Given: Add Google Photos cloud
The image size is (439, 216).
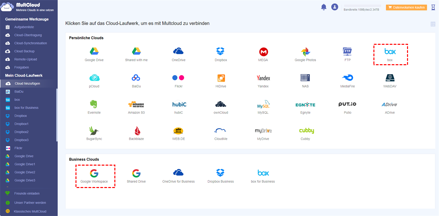Looking at the screenshot, I should coord(305,55).
